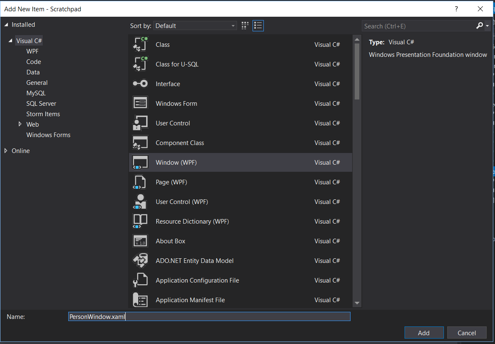Click the Search (Ctrl+E) box
Viewport: 495px width, 344px height.
[x=419, y=26]
